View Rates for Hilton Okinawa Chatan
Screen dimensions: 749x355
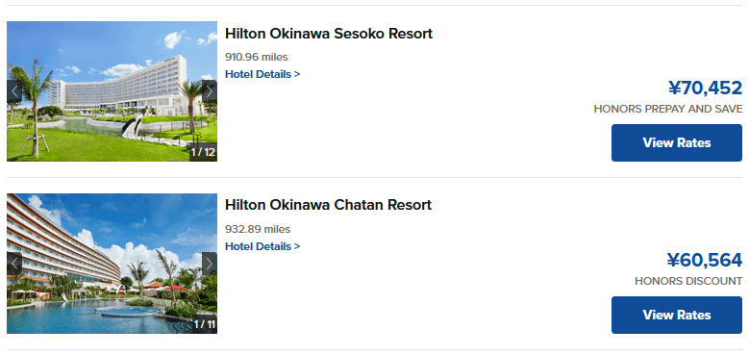point(676,315)
